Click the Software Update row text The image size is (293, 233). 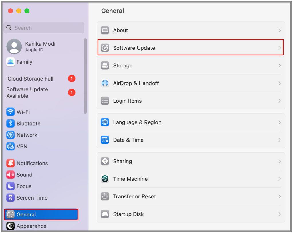pyautogui.click(x=134, y=48)
